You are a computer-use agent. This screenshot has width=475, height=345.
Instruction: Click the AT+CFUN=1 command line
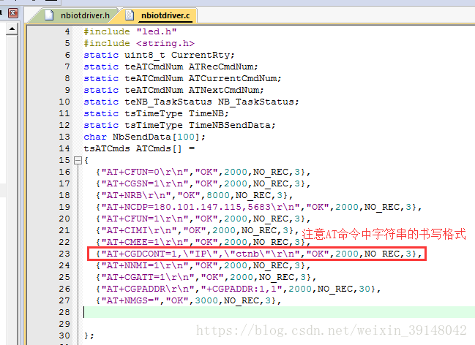click(x=203, y=219)
